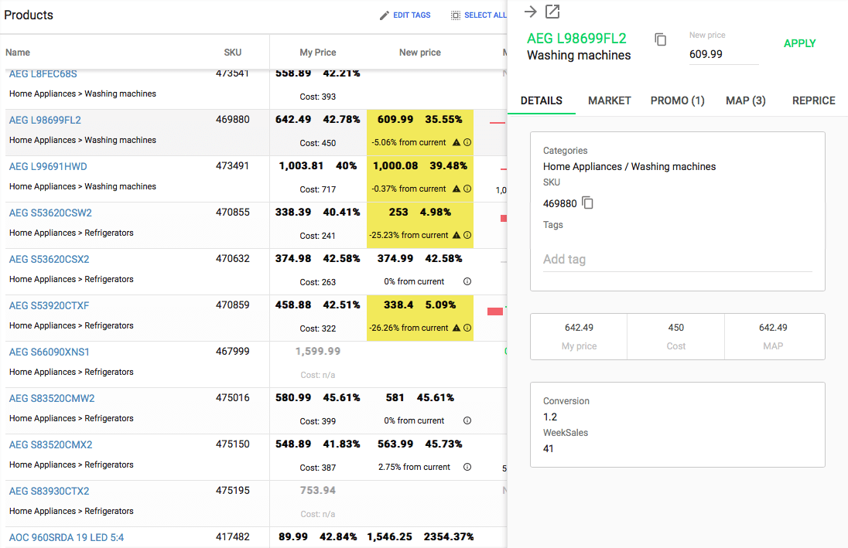848x548 pixels.
Task: Open the AEG L99691HWD product link
Action: click(x=48, y=166)
